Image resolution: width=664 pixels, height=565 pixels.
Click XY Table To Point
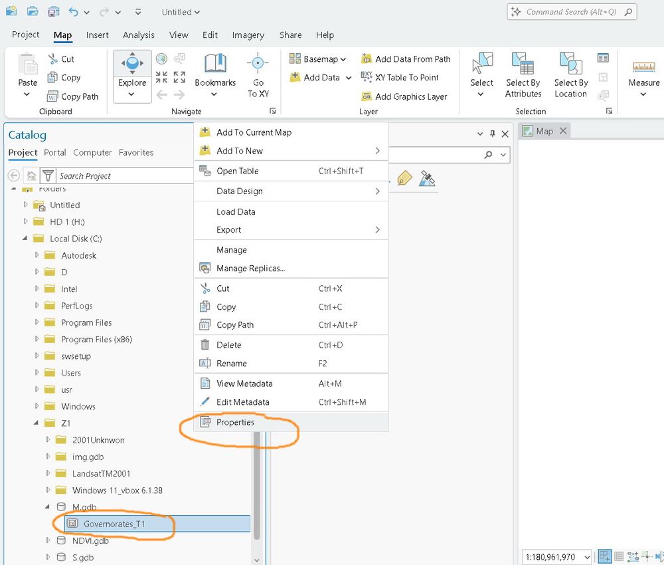(400, 78)
